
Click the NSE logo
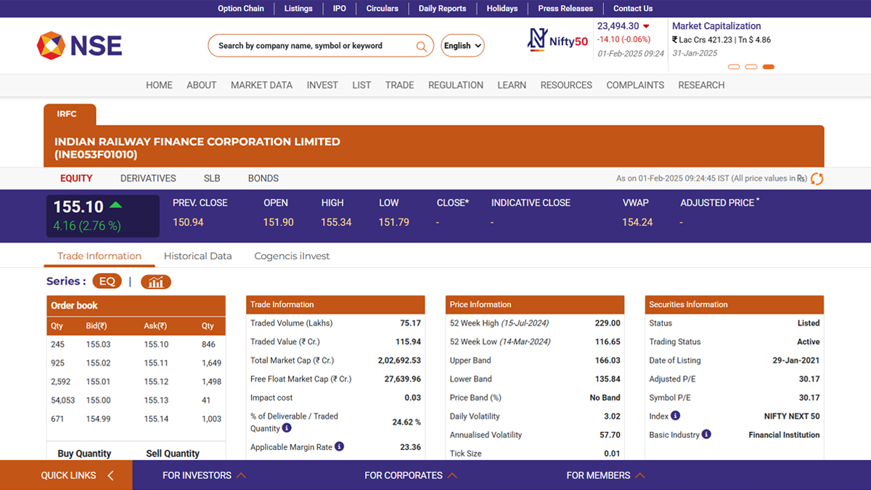coord(79,46)
